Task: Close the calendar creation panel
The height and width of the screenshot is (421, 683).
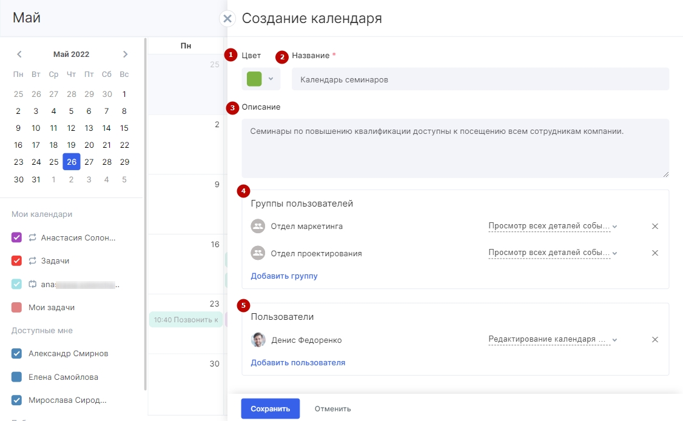Action: (227, 19)
